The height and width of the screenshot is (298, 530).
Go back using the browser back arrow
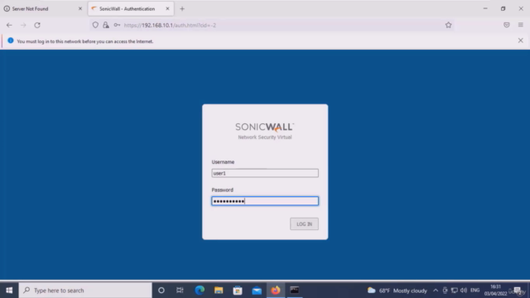9,25
